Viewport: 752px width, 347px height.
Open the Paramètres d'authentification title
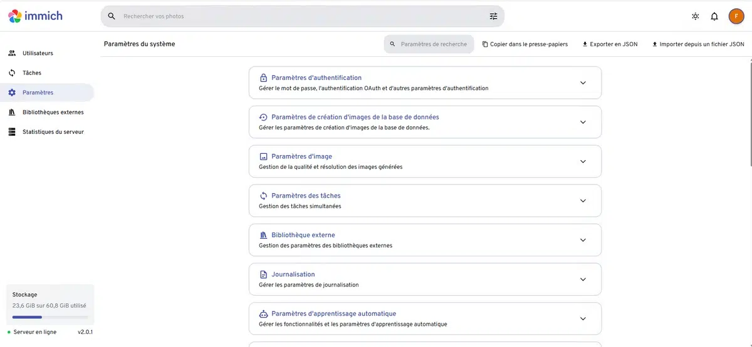click(316, 78)
